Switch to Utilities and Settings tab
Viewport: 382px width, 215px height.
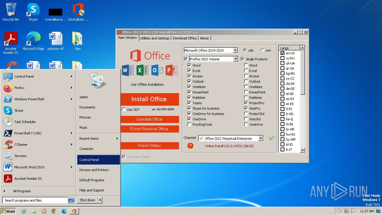click(x=155, y=38)
